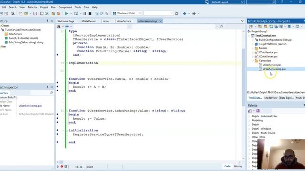The height and width of the screenshot is (171, 305).
Task: Collapse the Controllers folder
Action: (253, 61)
